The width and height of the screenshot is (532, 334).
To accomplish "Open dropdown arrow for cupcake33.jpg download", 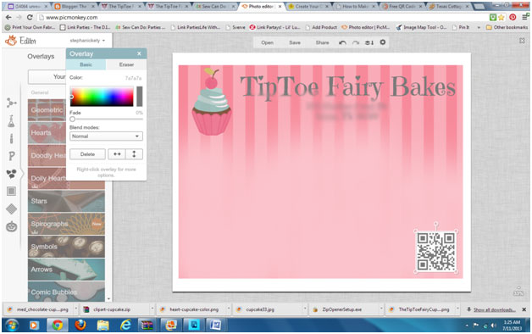I will [x=305, y=309].
